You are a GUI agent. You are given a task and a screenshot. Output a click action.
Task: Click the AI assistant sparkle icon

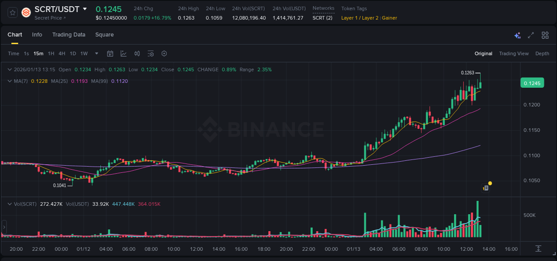point(517,35)
